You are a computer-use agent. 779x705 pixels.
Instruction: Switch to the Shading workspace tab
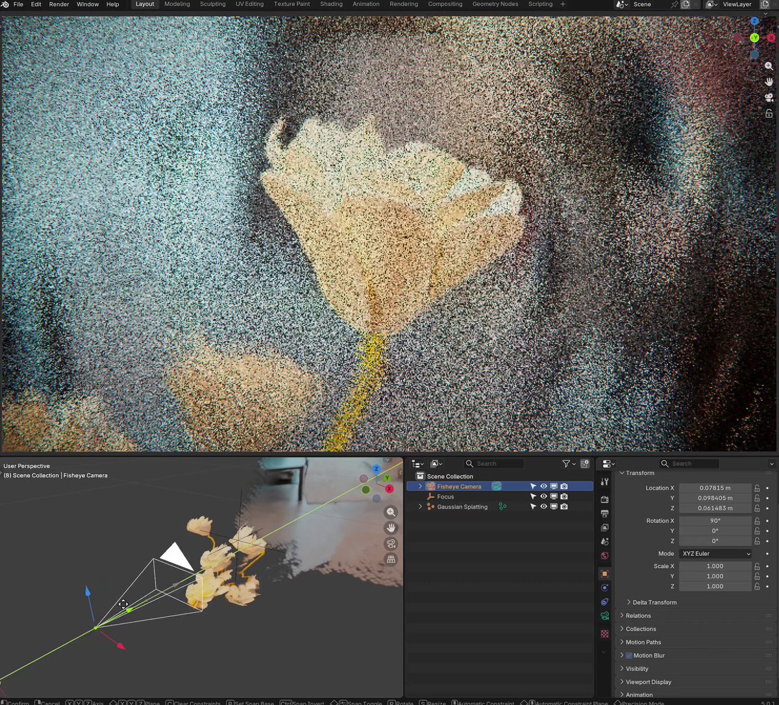[x=331, y=4]
